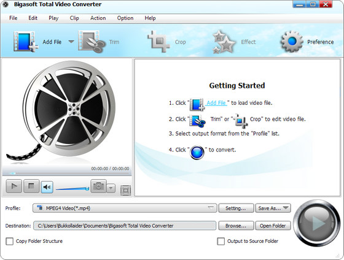Switch to full screen preview
This screenshot has width=344, height=260.
pyautogui.click(x=126, y=190)
